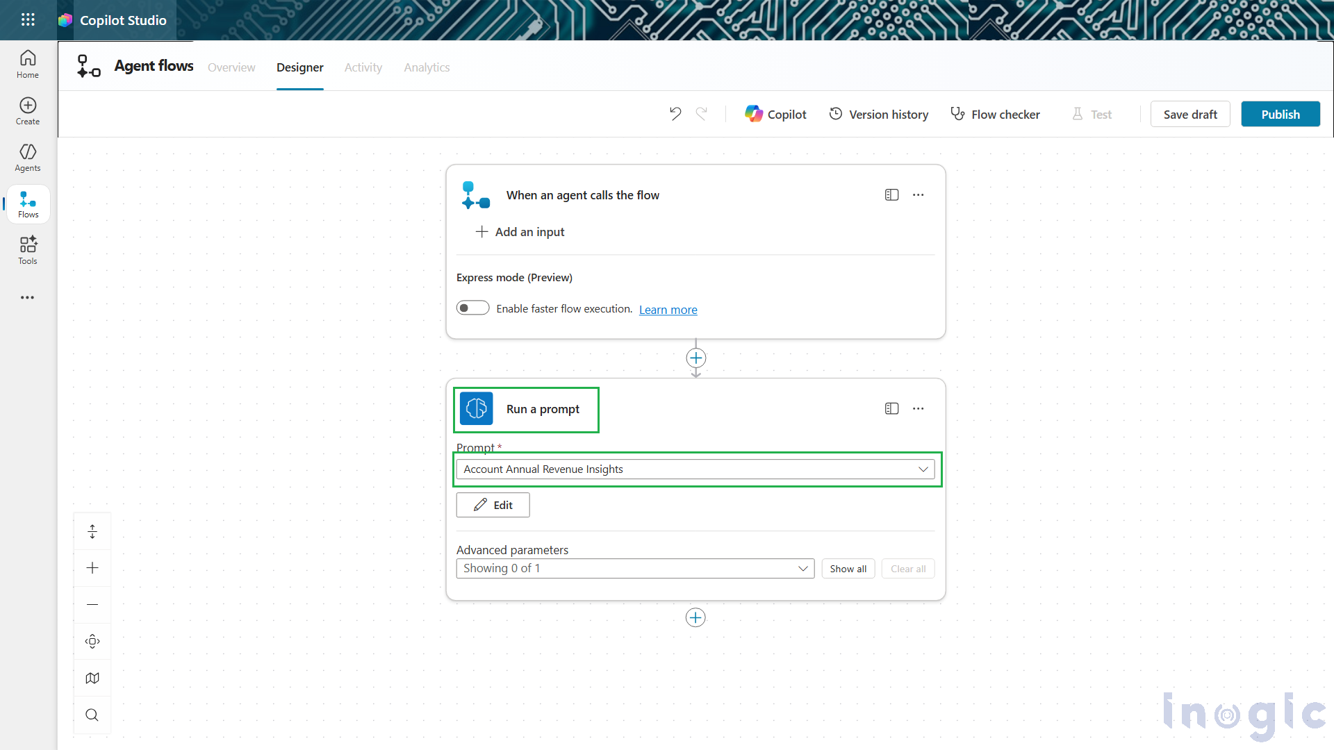Expand the Advanced parameters dropdown

(803, 568)
